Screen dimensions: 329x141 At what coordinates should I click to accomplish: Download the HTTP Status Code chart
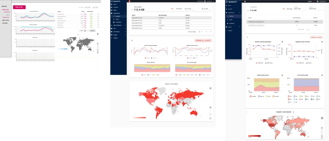tap(322, 75)
